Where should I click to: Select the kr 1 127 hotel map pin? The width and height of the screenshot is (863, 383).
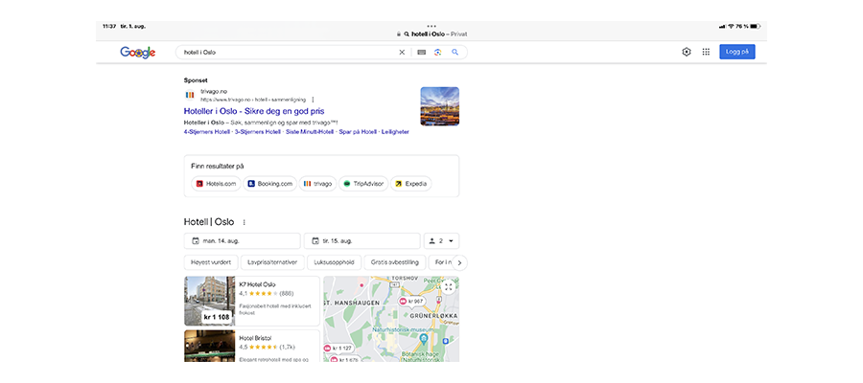tap(339, 349)
